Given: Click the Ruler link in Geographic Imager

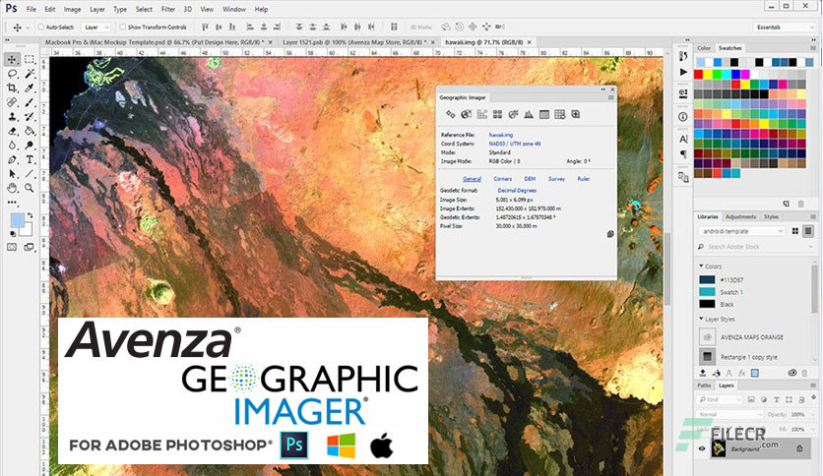Looking at the screenshot, I should point(584,179).
